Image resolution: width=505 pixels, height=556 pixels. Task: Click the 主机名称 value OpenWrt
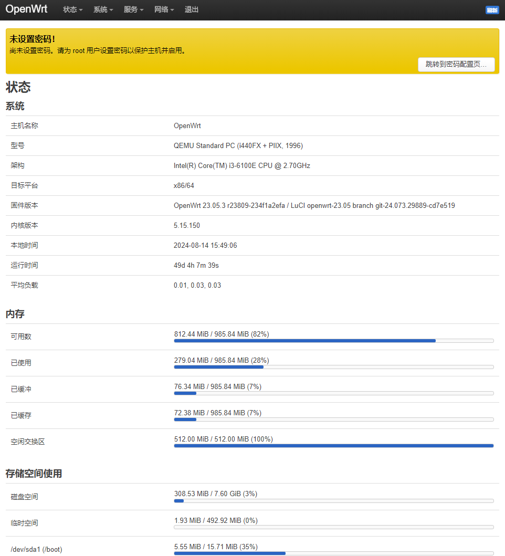(187, 126)
